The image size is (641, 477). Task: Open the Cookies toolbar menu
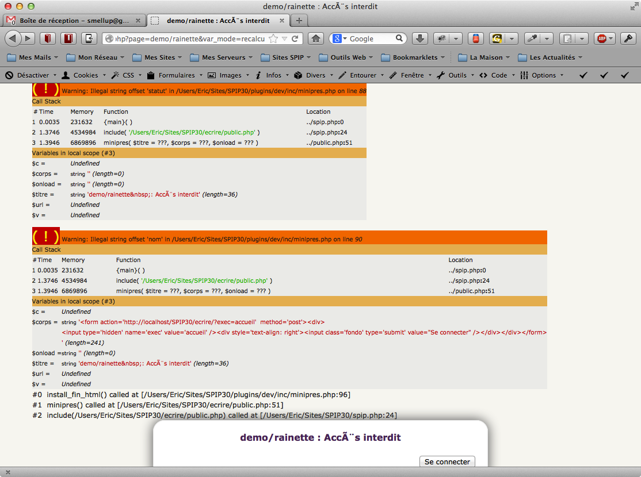tap(83, 75)
